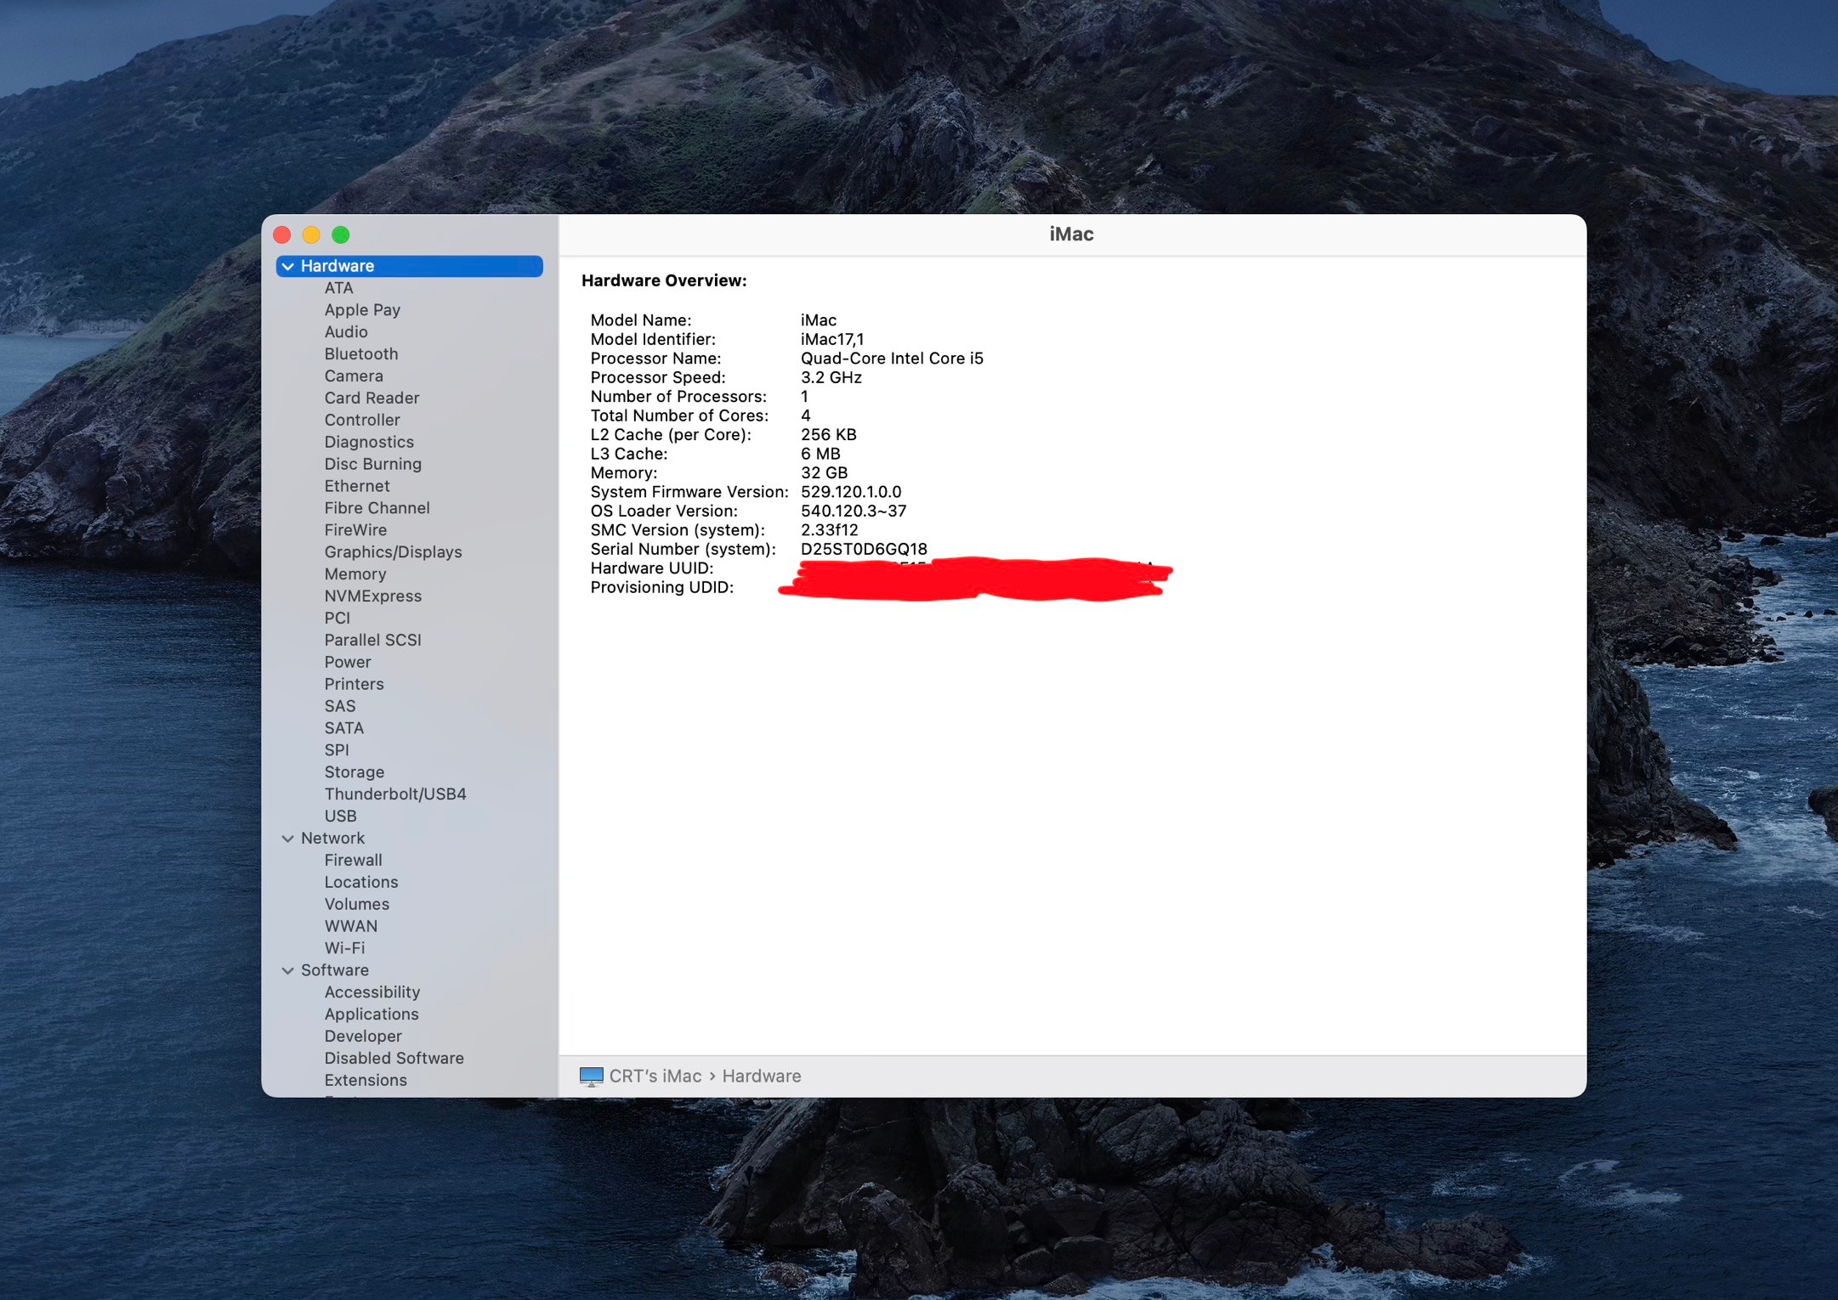Select Apple Pay in the sidebar
This screenshot has width=1838, height=1300.
tap(362, 310)
